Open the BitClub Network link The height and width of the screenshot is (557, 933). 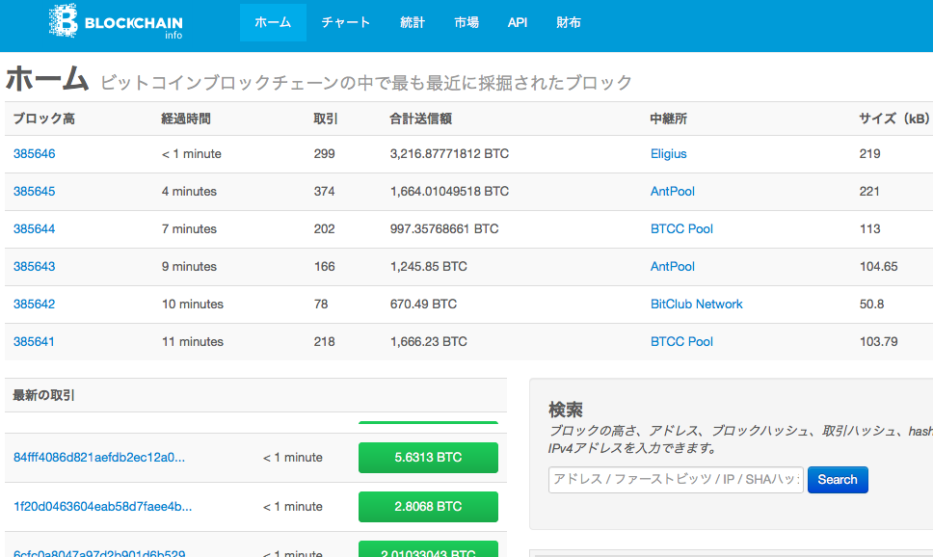tap(697, 305)
